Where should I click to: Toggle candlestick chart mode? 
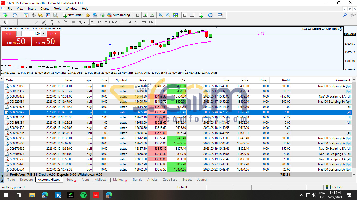click(x=145, y=15)
